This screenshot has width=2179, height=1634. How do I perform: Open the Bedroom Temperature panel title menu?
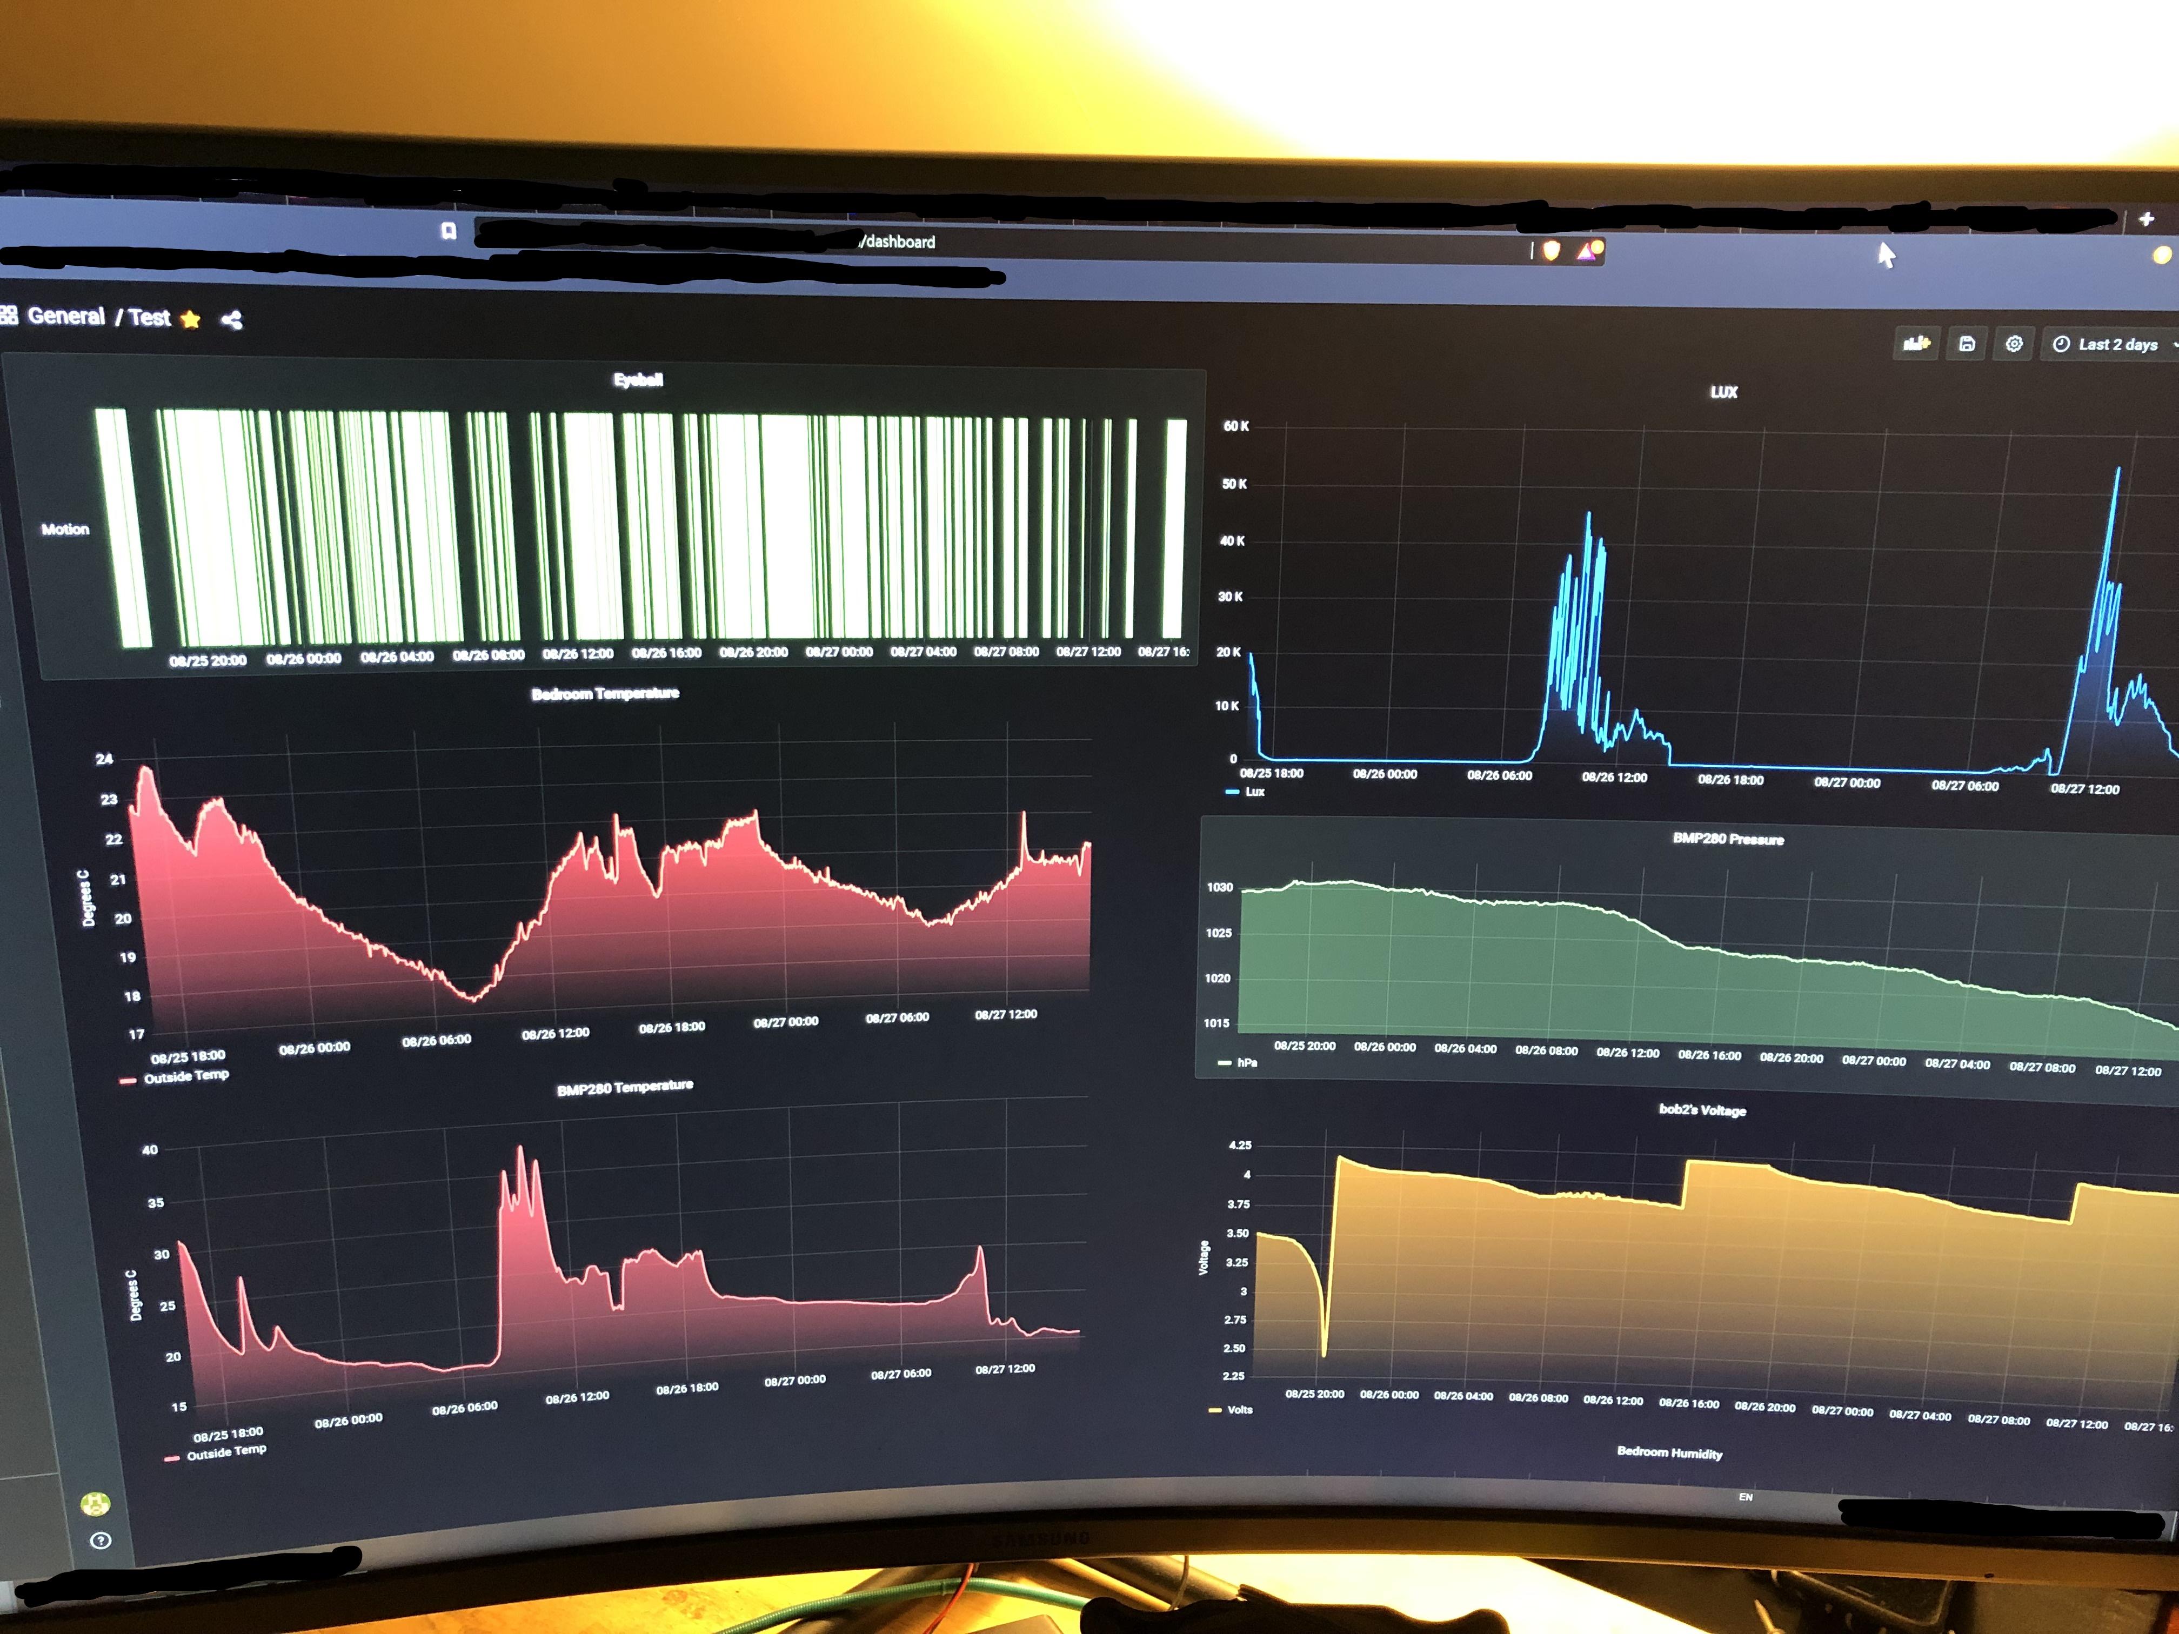(x=605, y=693)
